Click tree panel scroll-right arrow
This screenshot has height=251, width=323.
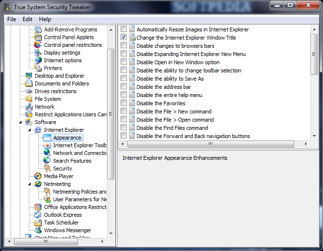click(102, 241)
